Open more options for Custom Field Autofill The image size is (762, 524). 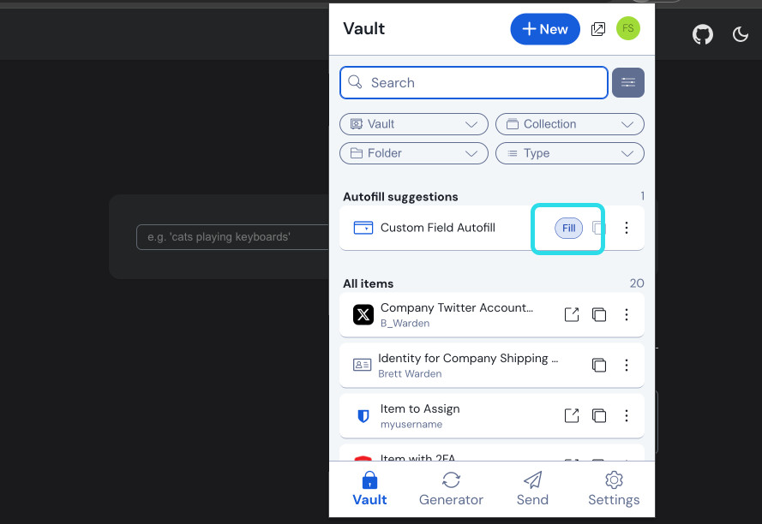pyautogui.click(x=627, y=228)
